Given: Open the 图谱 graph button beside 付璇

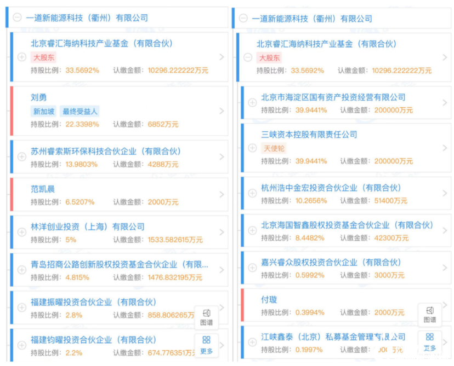Looking at the screenshot, I should [430, 315].
